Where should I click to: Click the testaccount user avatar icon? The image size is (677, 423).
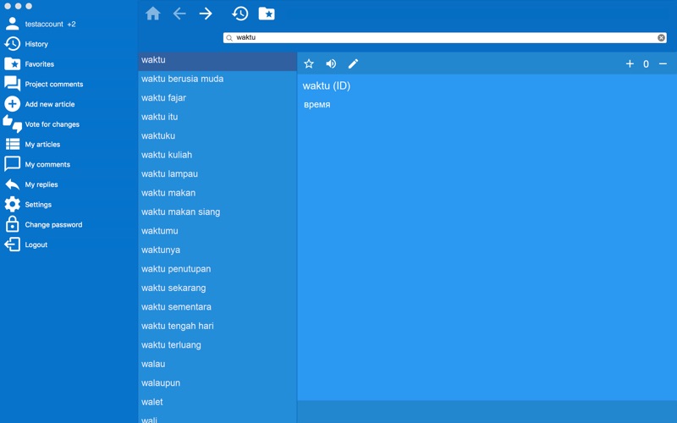pyautogui.click(x=12, y=24)
